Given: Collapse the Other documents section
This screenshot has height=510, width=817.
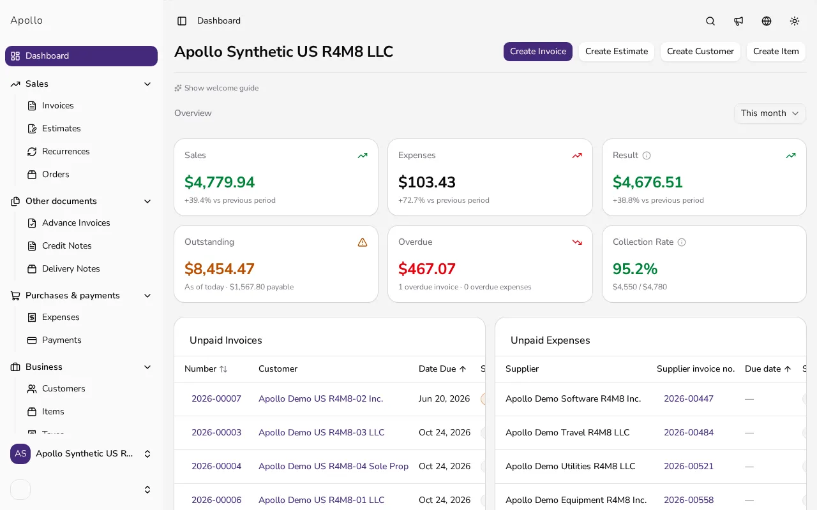Looking at the screenshot, I should pyautogui.click(x=147, y=201).
